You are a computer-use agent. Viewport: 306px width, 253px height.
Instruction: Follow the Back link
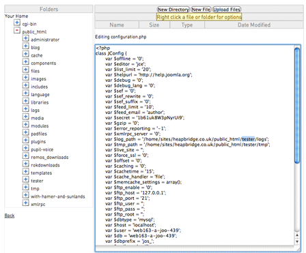(x=10, y=215)
